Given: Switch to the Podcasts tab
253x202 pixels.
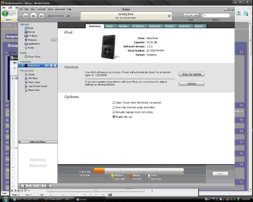Looking at the screenshot, I should pyautogui.click(x=154, y=26).
